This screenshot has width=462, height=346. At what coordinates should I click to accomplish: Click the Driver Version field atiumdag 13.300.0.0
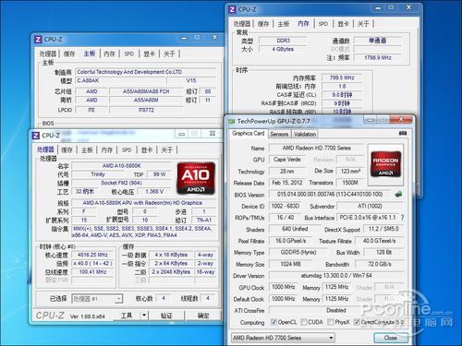(336, 276)
